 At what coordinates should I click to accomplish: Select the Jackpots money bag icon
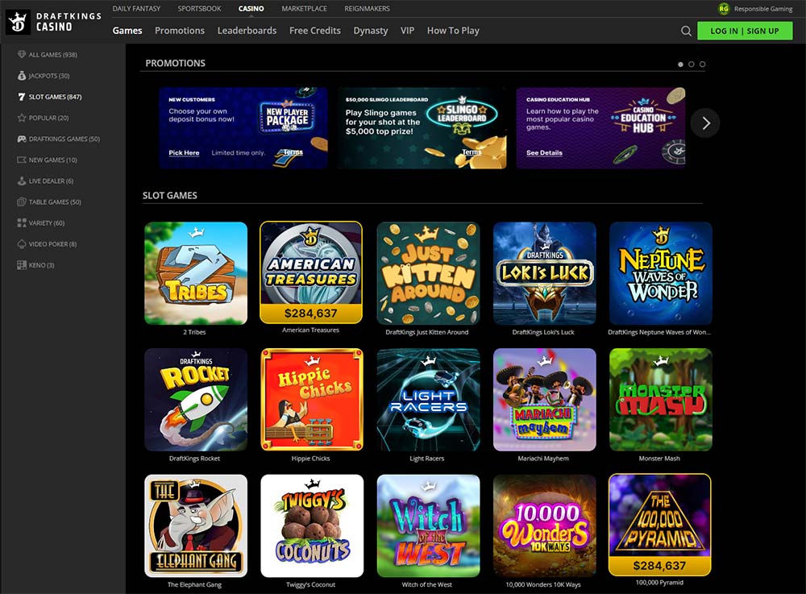click(x=22, y=76)
